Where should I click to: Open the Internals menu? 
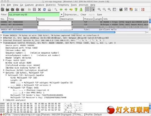[x=84, y=5]
